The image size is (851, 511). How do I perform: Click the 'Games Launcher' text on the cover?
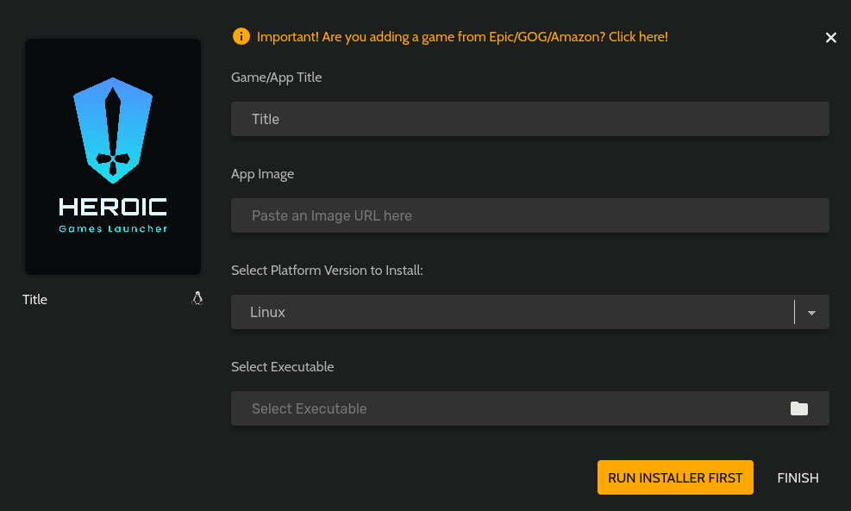point(113,229)
